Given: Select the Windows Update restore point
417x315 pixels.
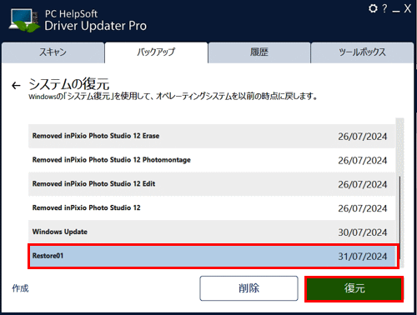Looking at the screenshot, I should [x=212, y=232].
